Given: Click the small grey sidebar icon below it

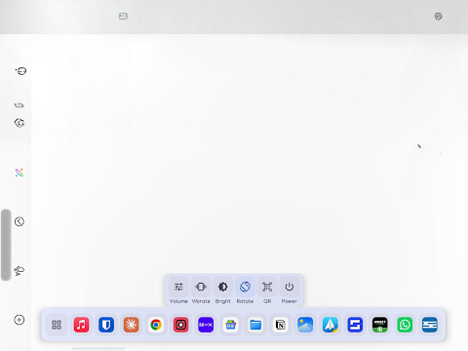Looking at the screenshot, I should [19, 105].
